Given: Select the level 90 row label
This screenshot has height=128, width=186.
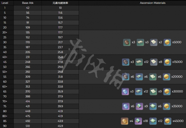Looking at the screenshot, I should [x=5, y=126].
